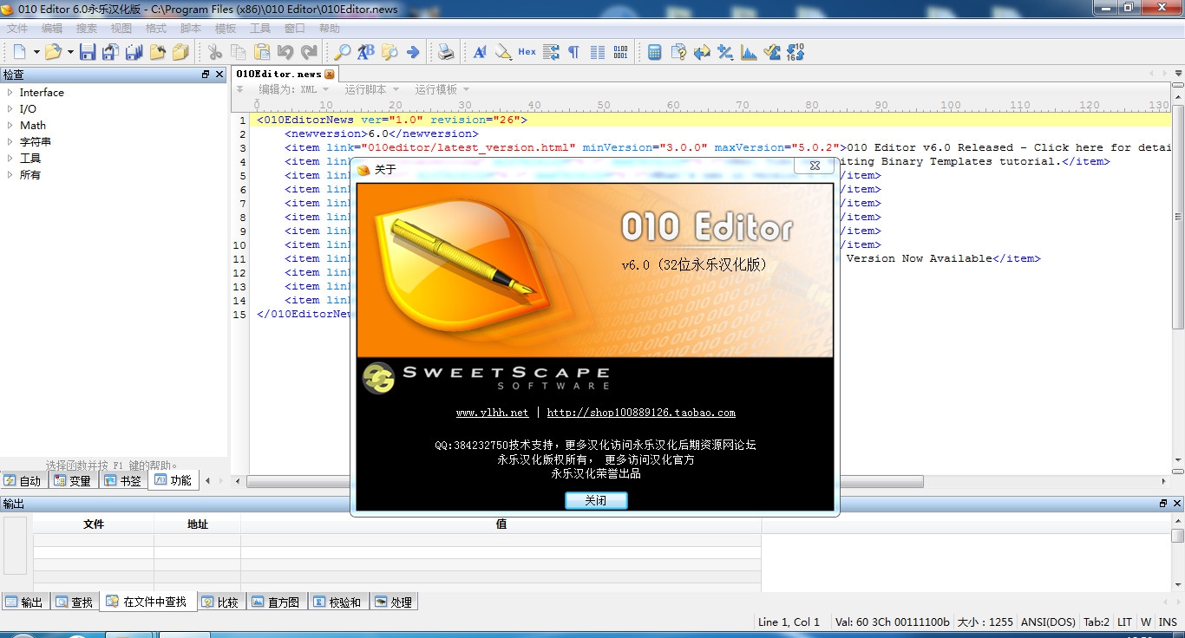
Task: Open Find with the magnifier icon
Action: point(343,52)
